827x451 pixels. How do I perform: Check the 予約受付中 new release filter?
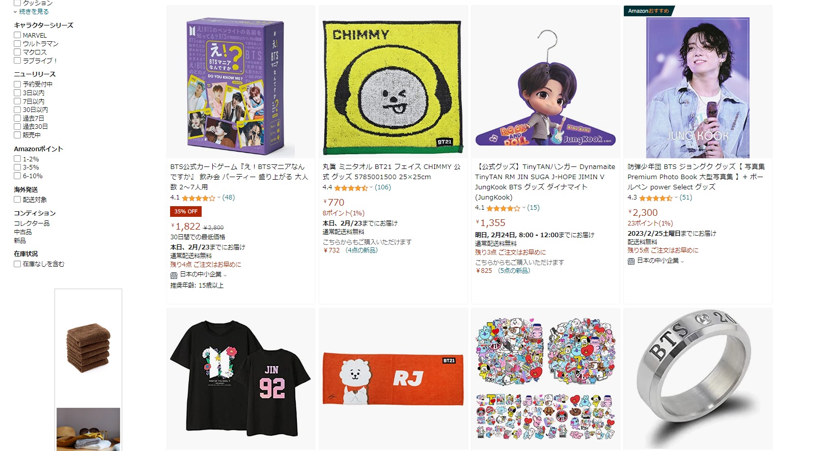pos(17,84)
